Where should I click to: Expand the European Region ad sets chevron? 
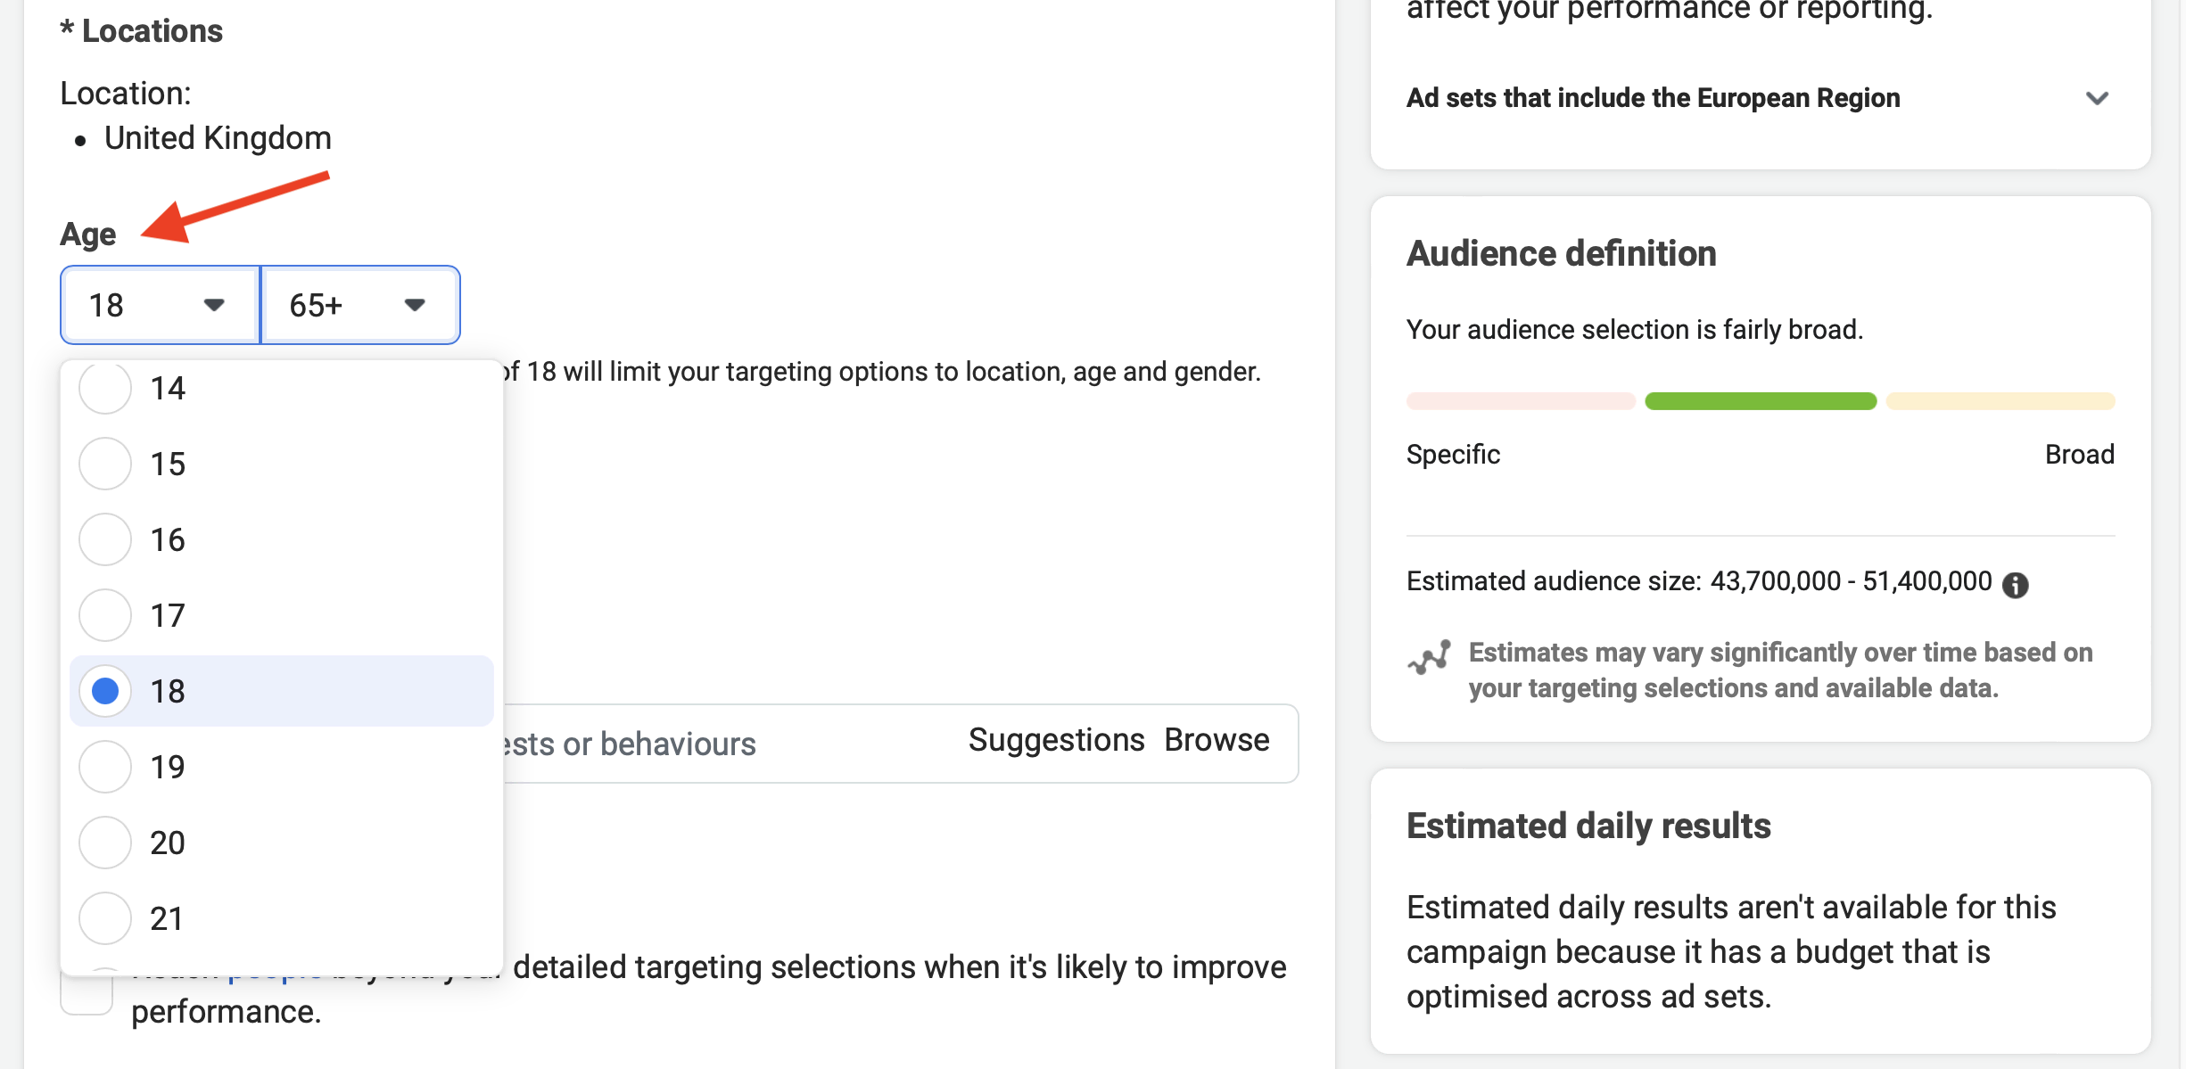point(2097,98)
